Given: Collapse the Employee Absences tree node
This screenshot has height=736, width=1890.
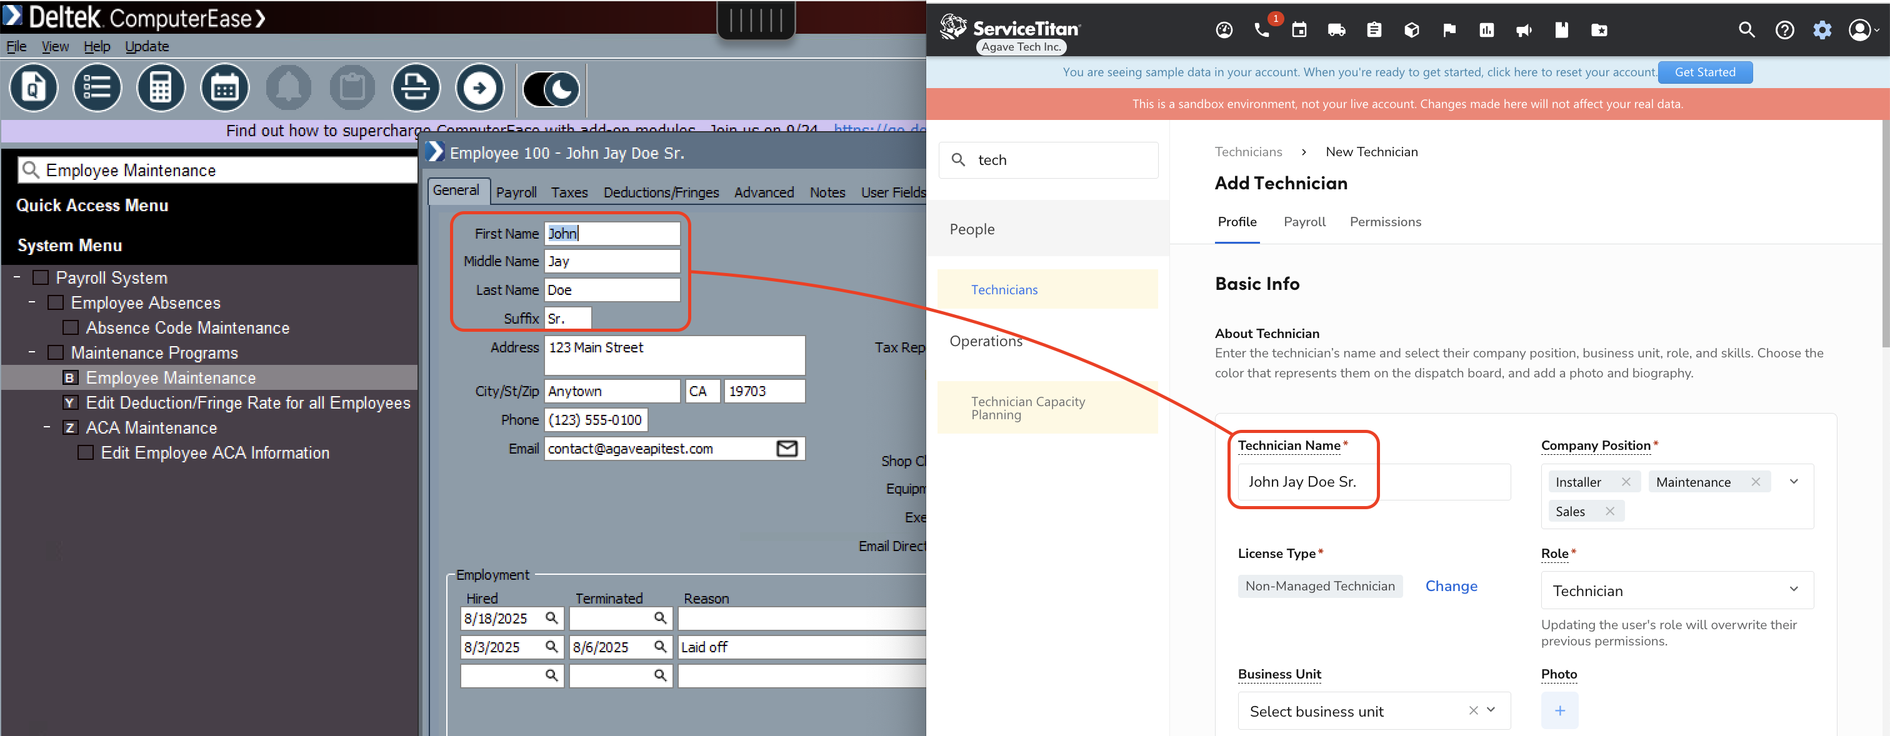Looking at the screenshot, I should click(x=31, y=302).
